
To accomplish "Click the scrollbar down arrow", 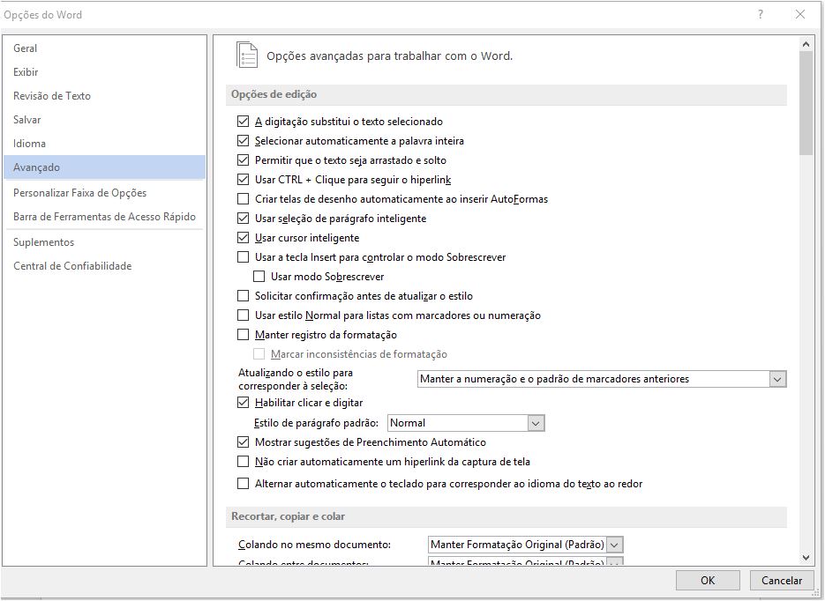I will click(806, 558).
